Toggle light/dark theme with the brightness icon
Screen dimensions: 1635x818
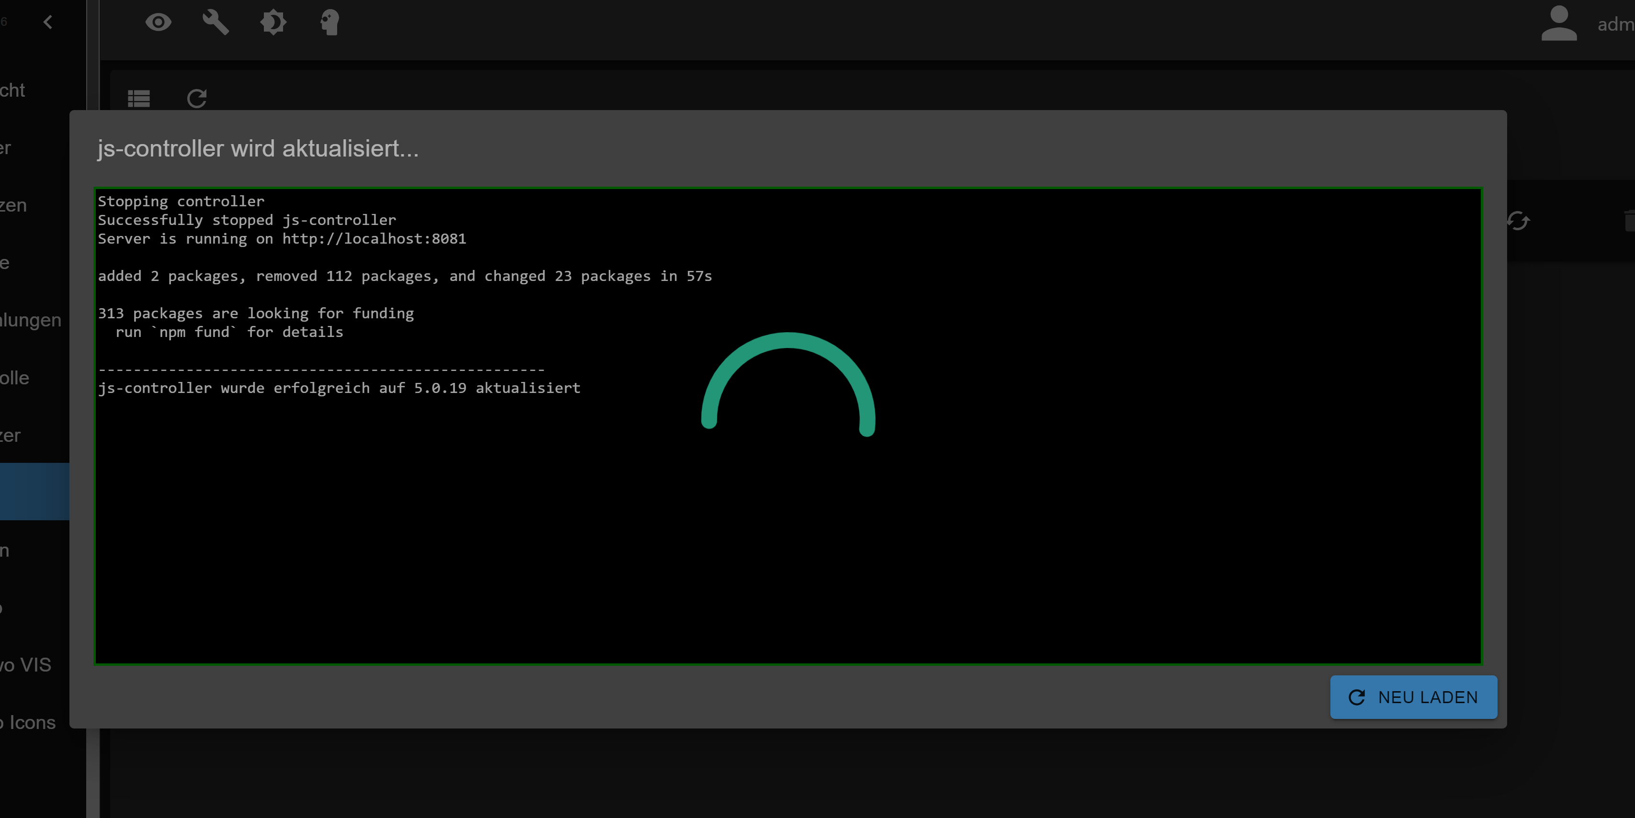[x=273, y=23]
